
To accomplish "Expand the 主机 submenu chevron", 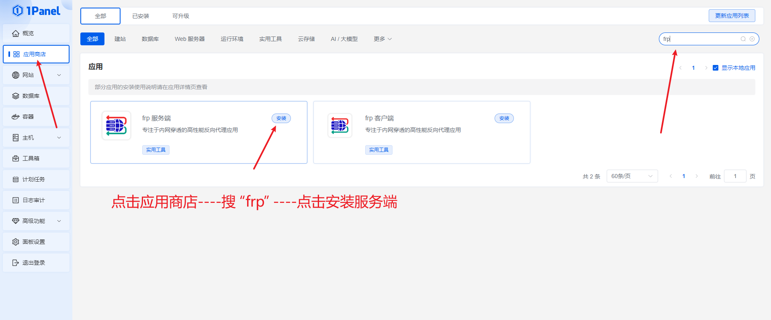I will point(59,138).
